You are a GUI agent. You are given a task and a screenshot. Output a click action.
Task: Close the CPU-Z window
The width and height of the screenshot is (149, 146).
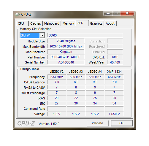tap(127, 13)
